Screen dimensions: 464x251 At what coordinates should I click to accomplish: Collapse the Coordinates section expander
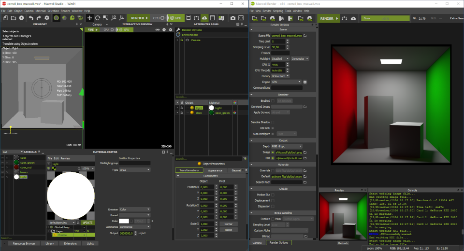click(x=178, y=176)
